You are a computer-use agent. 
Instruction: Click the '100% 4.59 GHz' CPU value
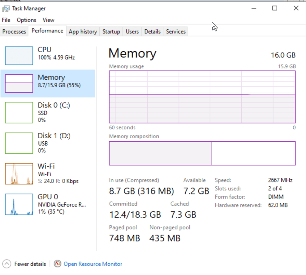[x=56, y=58]
